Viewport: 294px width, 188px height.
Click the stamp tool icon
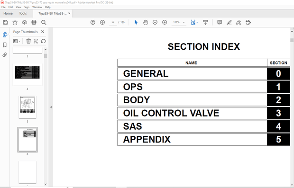pyautogui.click(x=248, y=22)
